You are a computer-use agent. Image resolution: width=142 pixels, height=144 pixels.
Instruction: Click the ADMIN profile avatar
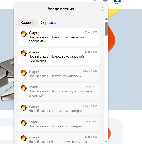(x=117, y=2)
